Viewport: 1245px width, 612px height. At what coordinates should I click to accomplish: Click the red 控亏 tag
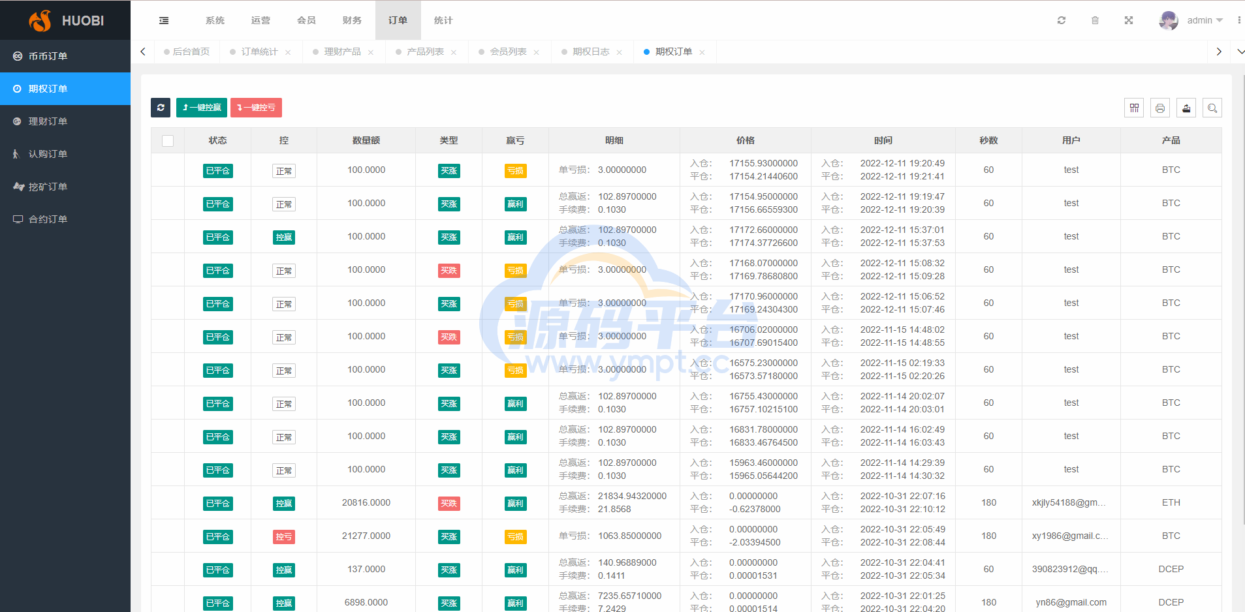pyautogui.click(x=284, y=537)
